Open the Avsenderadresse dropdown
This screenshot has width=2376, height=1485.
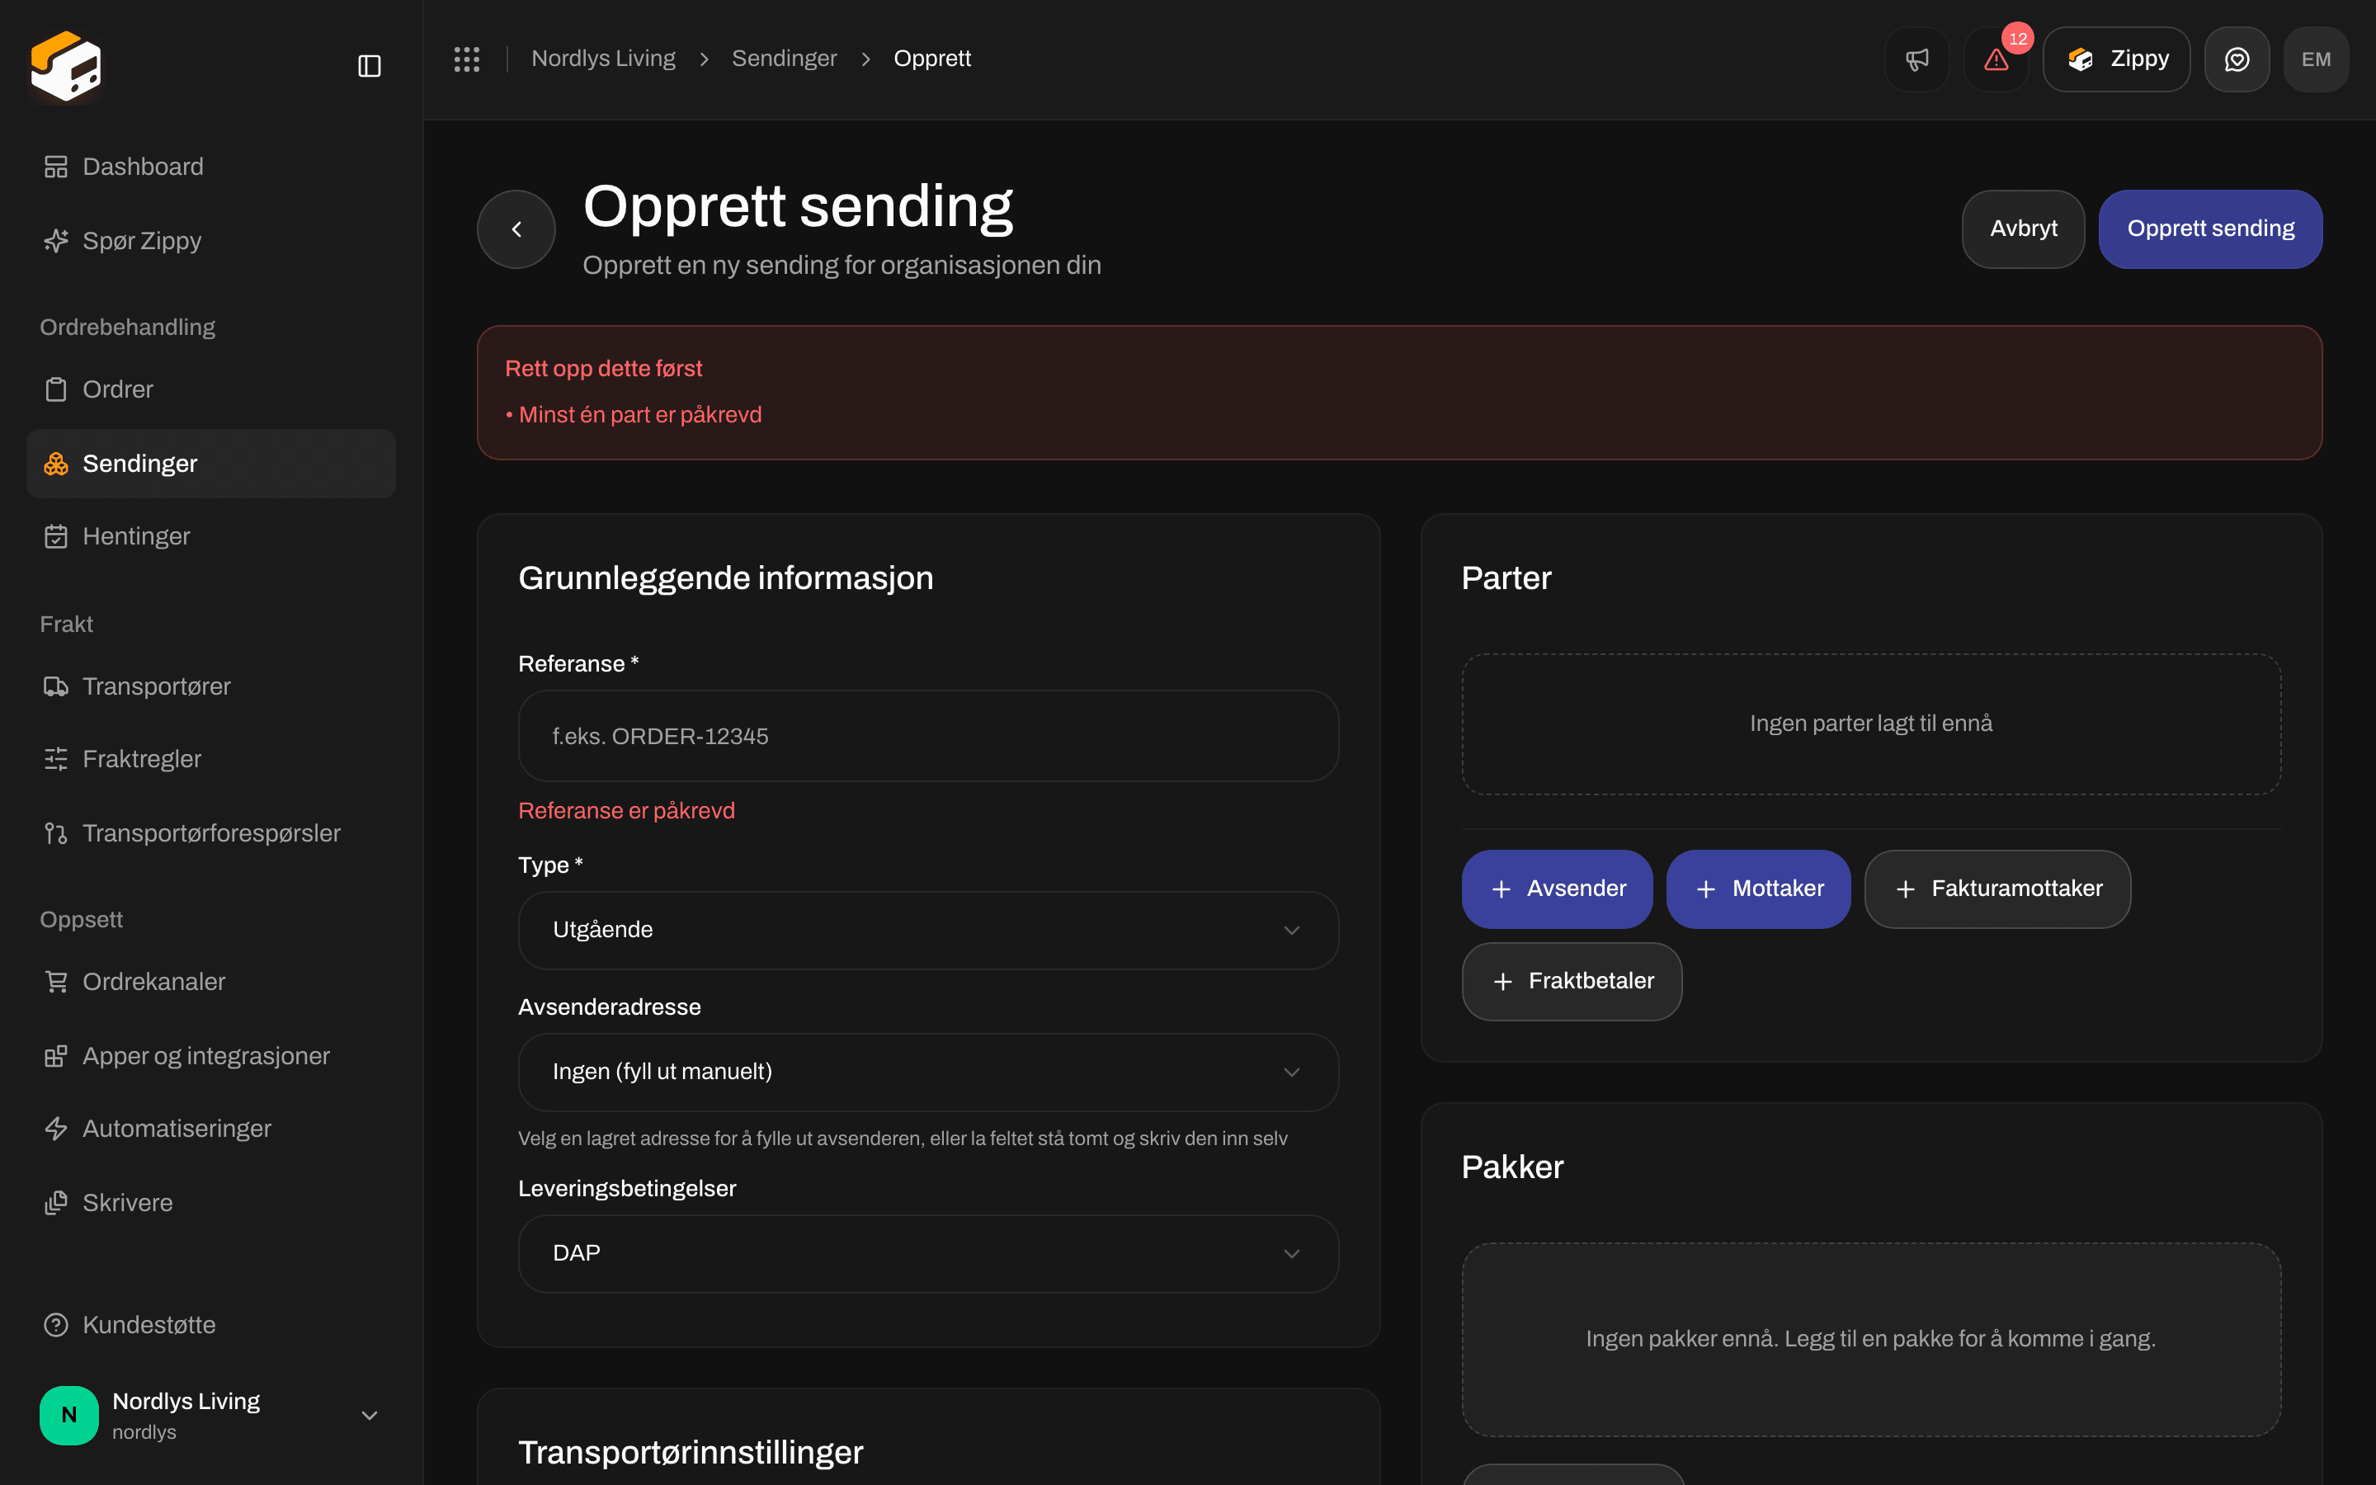928,1072
